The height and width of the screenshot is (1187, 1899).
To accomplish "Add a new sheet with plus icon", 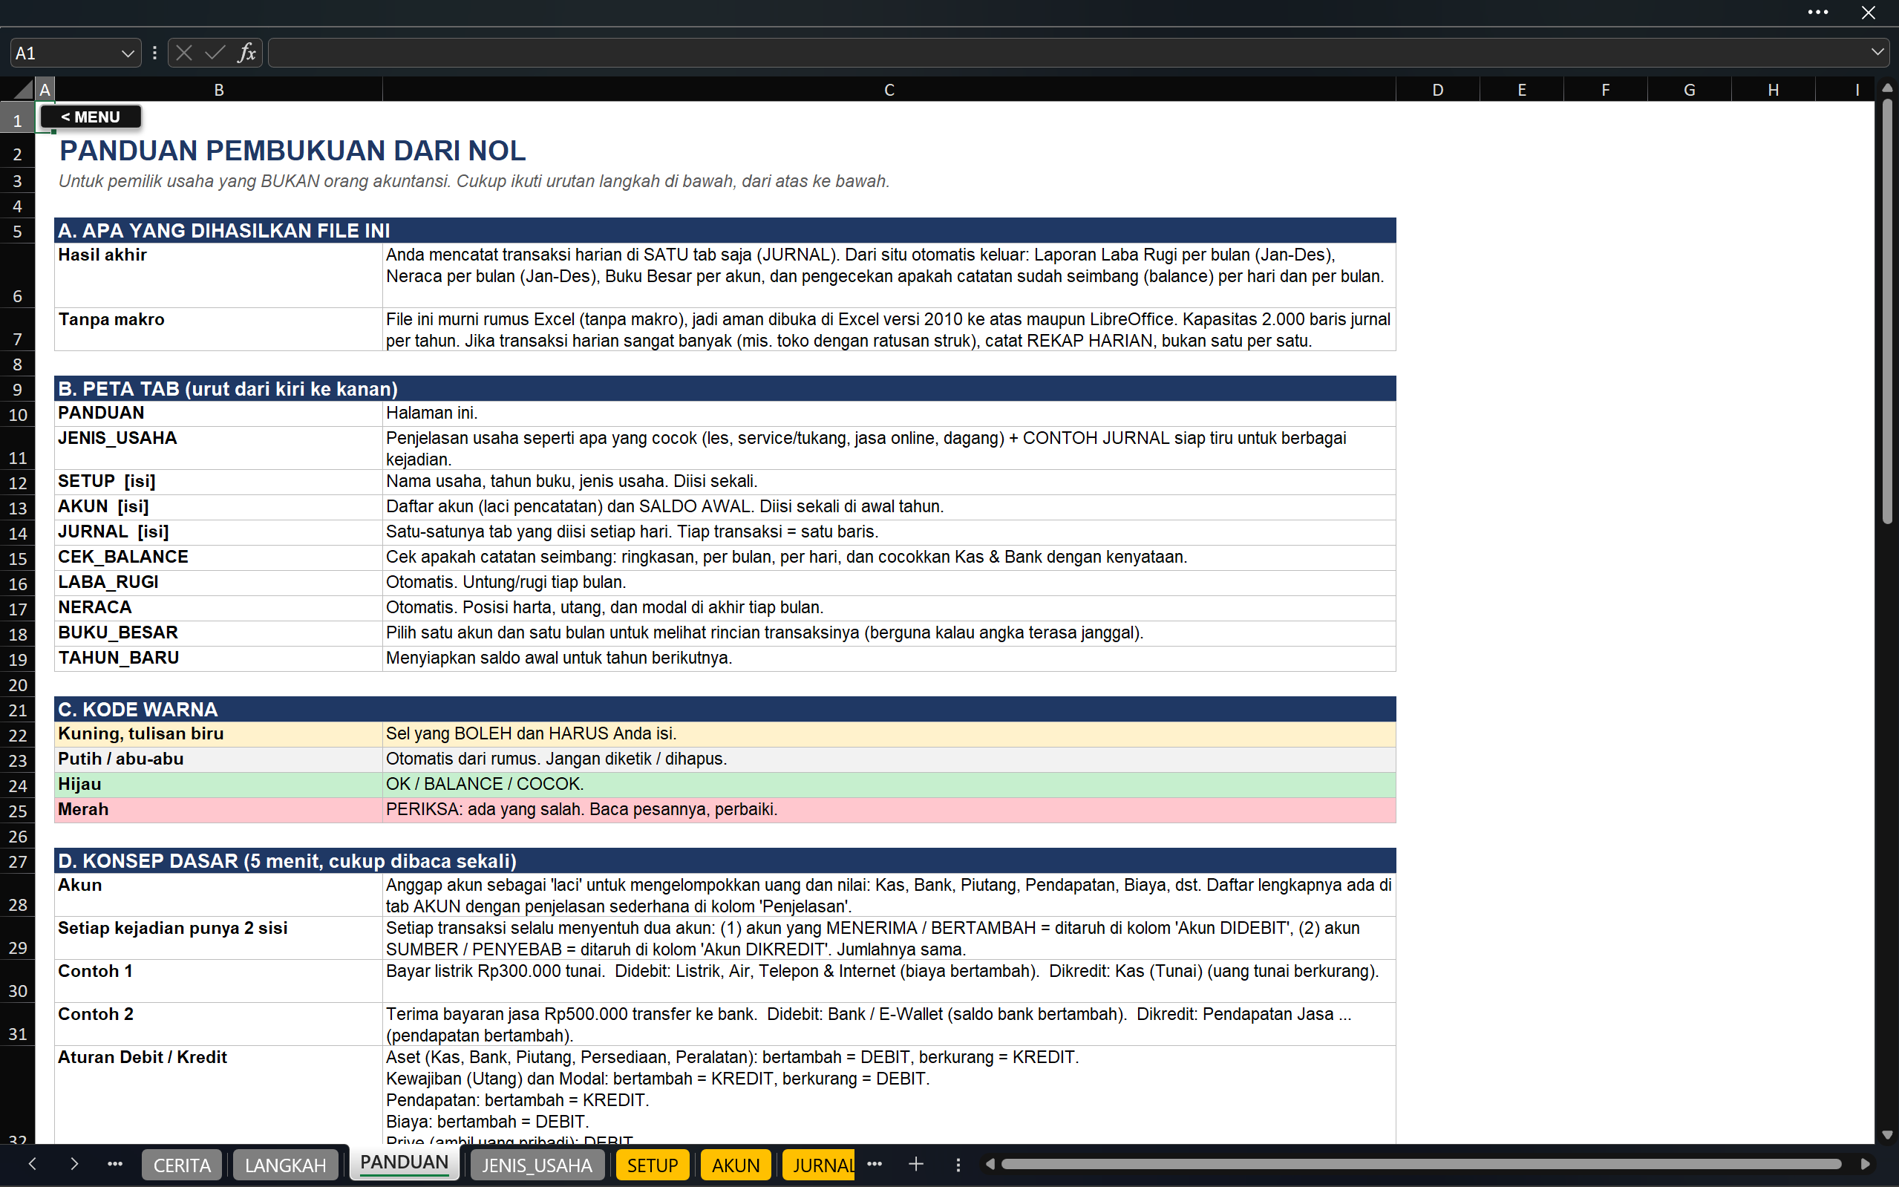I will (915, 1164).
